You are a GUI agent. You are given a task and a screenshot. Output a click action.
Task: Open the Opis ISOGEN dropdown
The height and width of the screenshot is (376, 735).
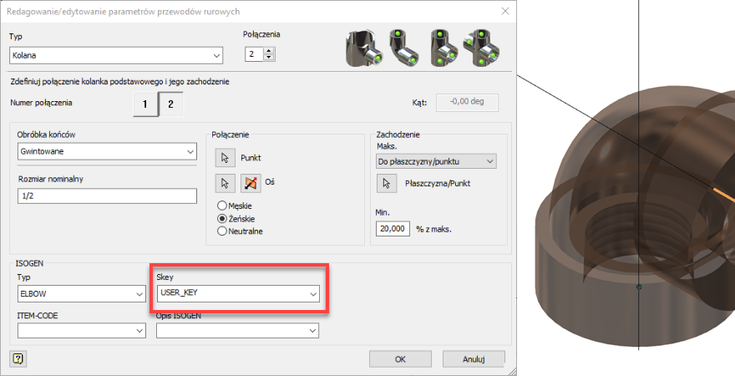coord(238,331)
